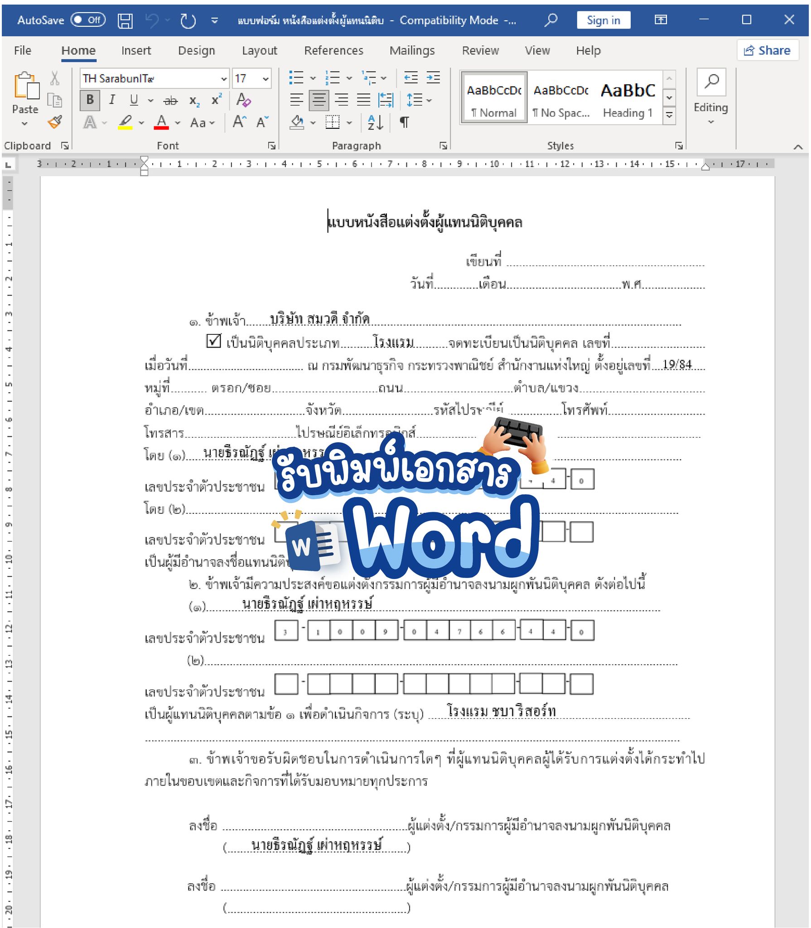The image size is (811, 928).
Task: Expand the Styles gallery More arrow
Action: coord(669,116)
